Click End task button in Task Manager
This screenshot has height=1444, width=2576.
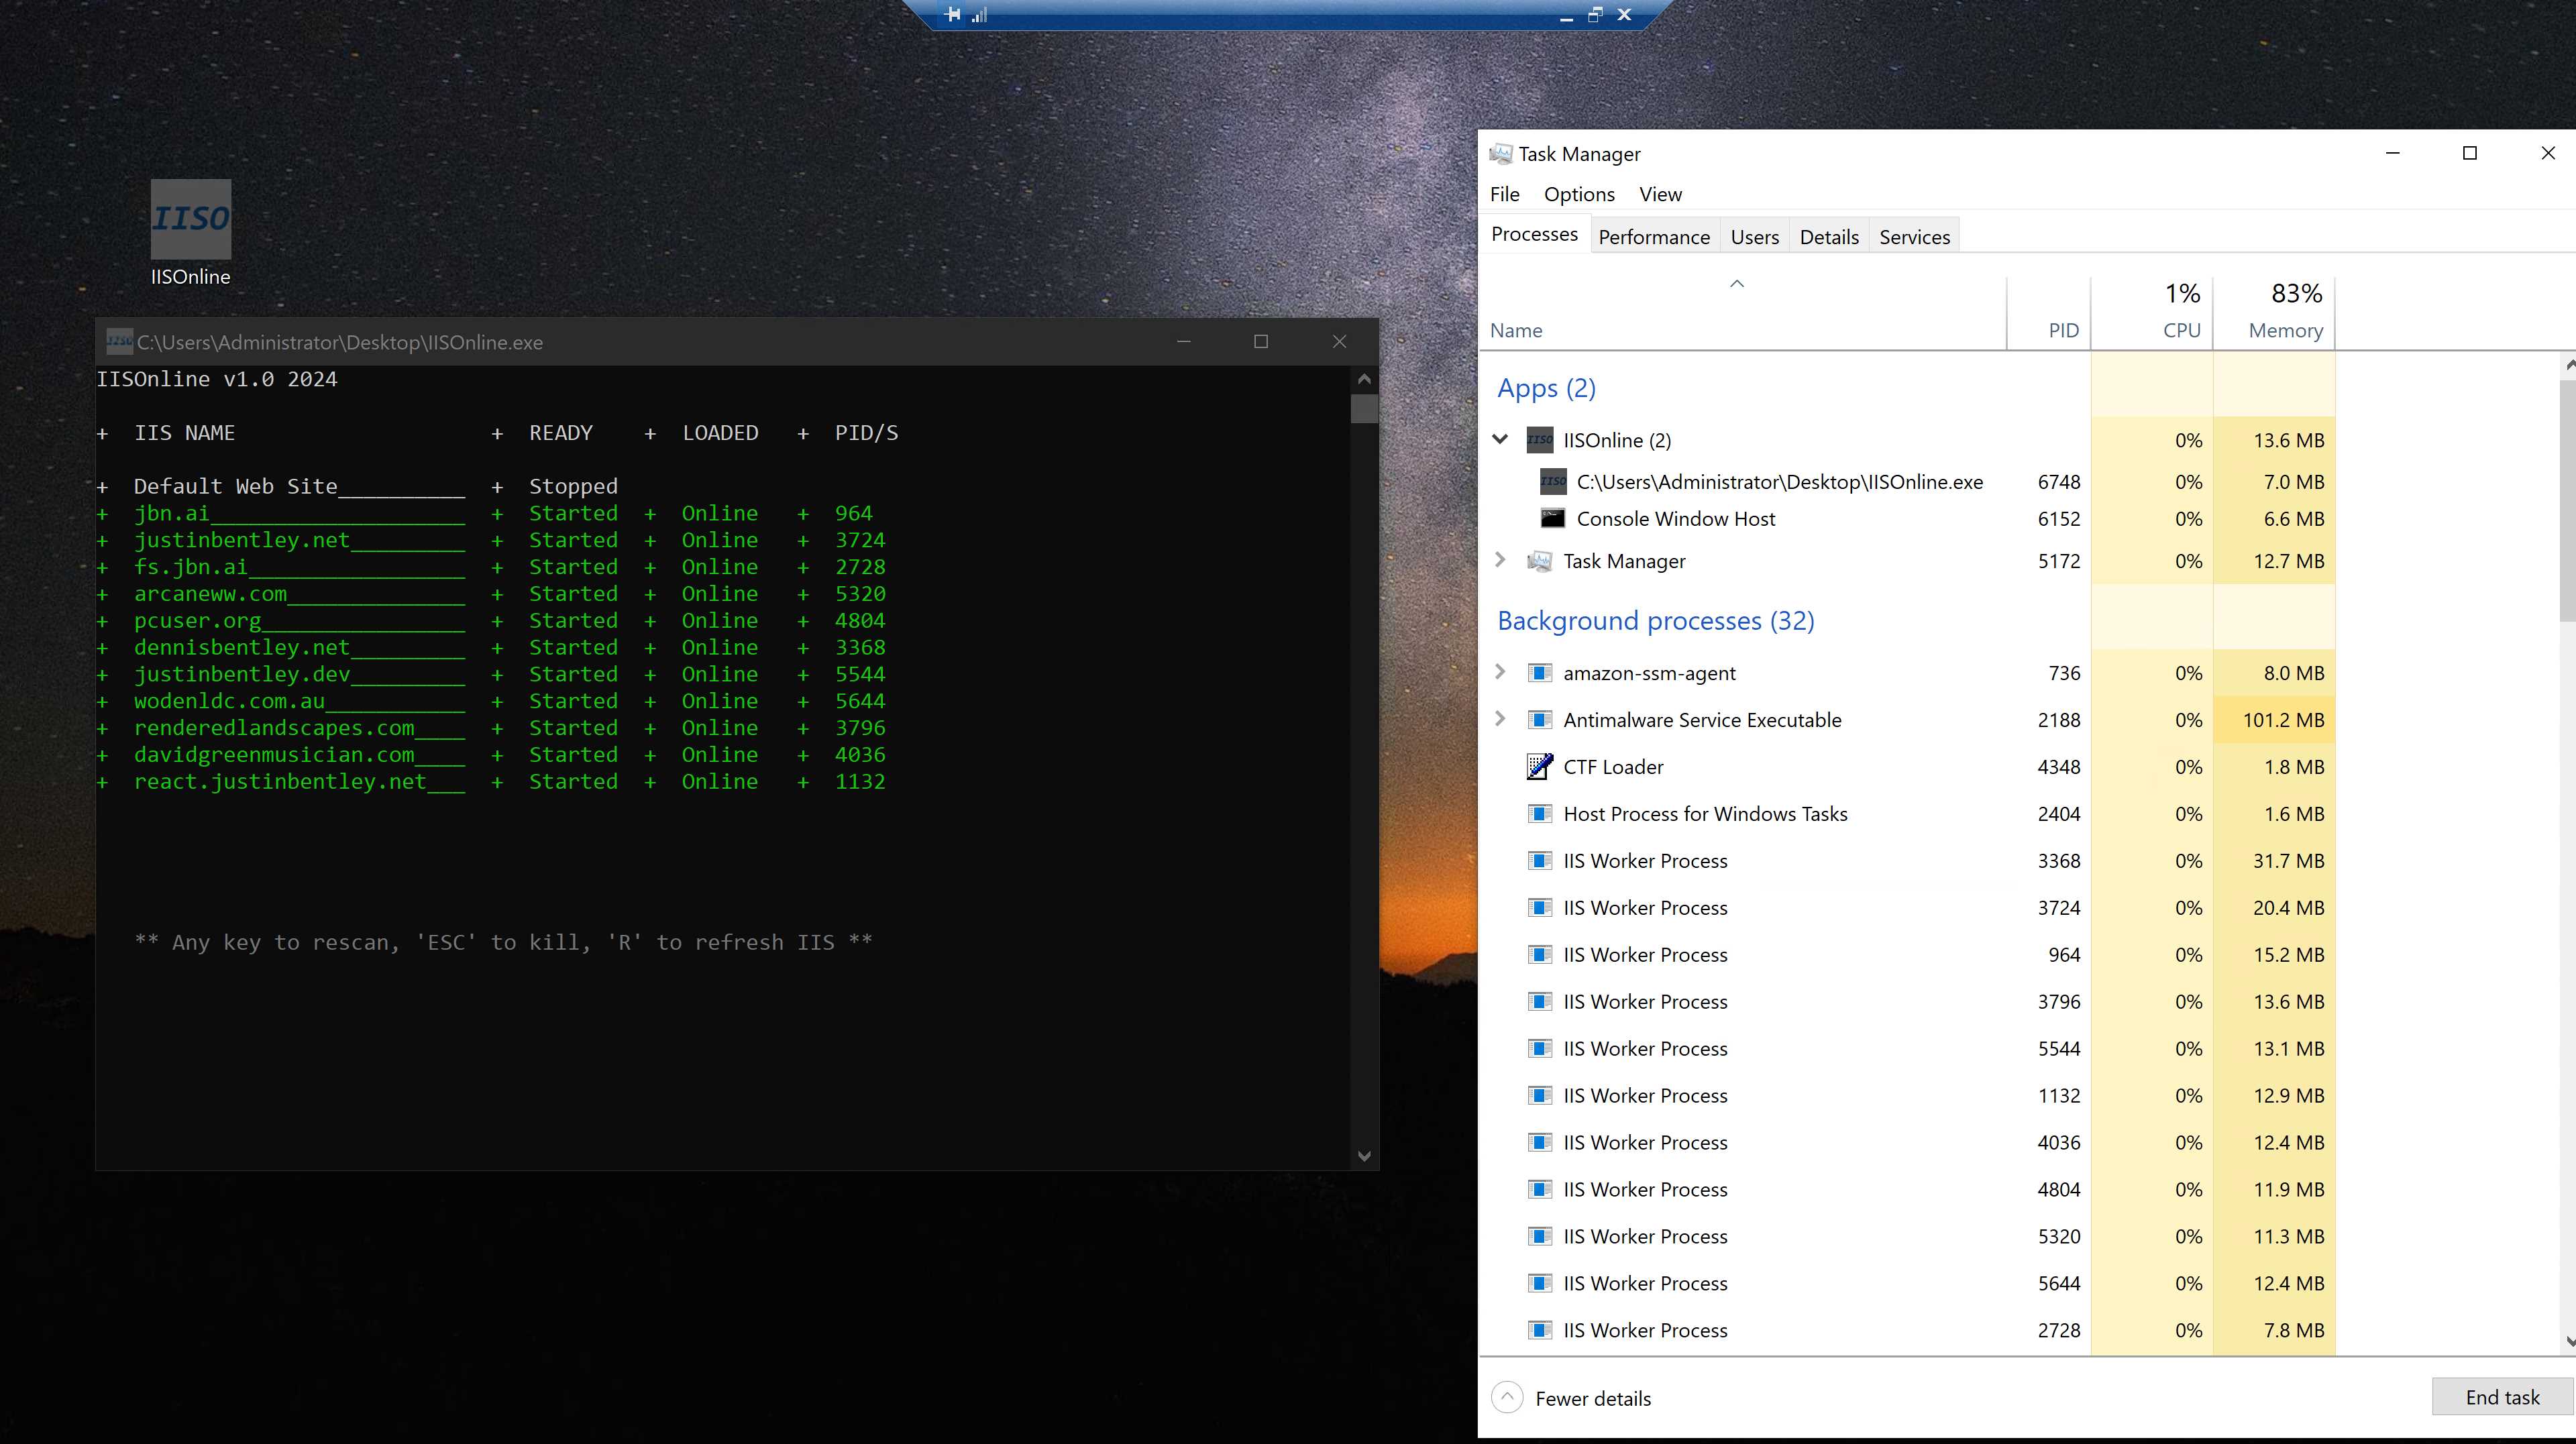(x=2502, y=1396)
